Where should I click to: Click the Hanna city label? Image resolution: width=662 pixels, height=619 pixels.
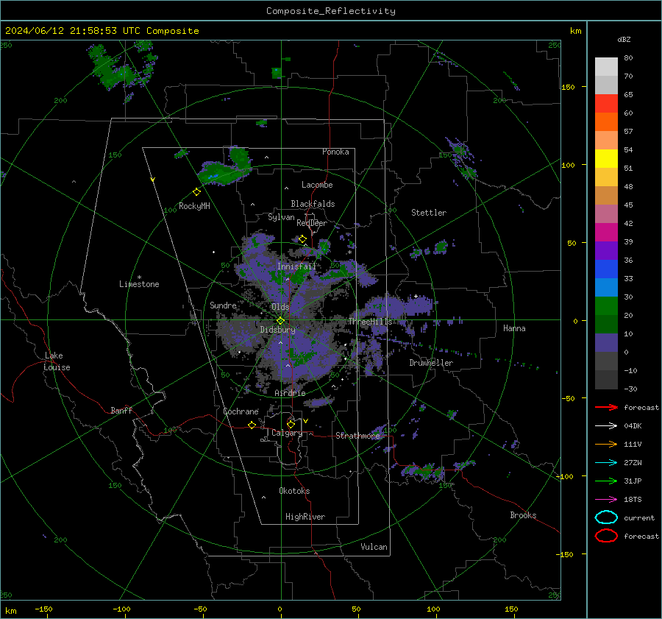point(514,328)
